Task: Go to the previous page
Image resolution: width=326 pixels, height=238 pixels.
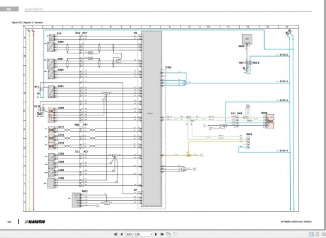Action: tap(121, 234)
